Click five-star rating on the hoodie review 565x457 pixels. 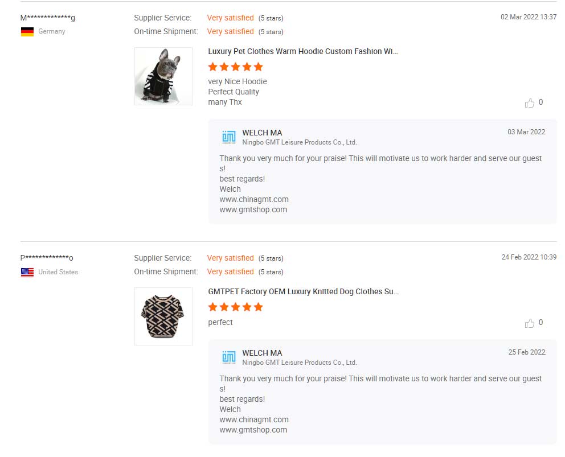(235, 67)
